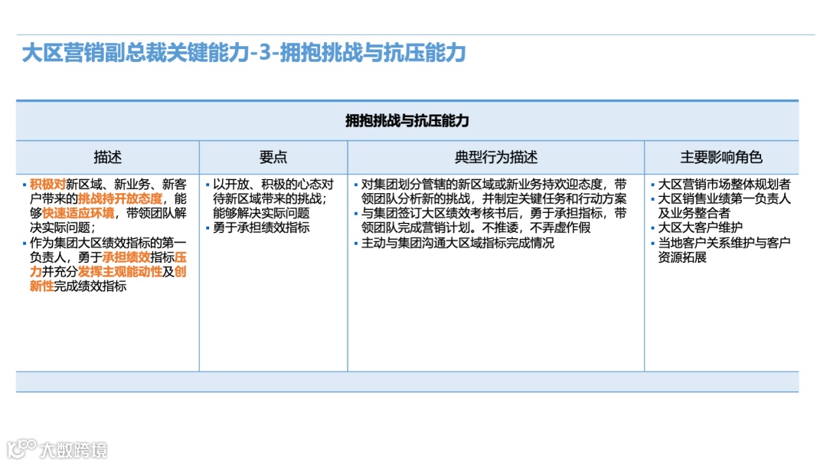Click the bullet 勇于承担绩效指标
Image resolution: width=827 pixels, height=465 pixels.
261,228
